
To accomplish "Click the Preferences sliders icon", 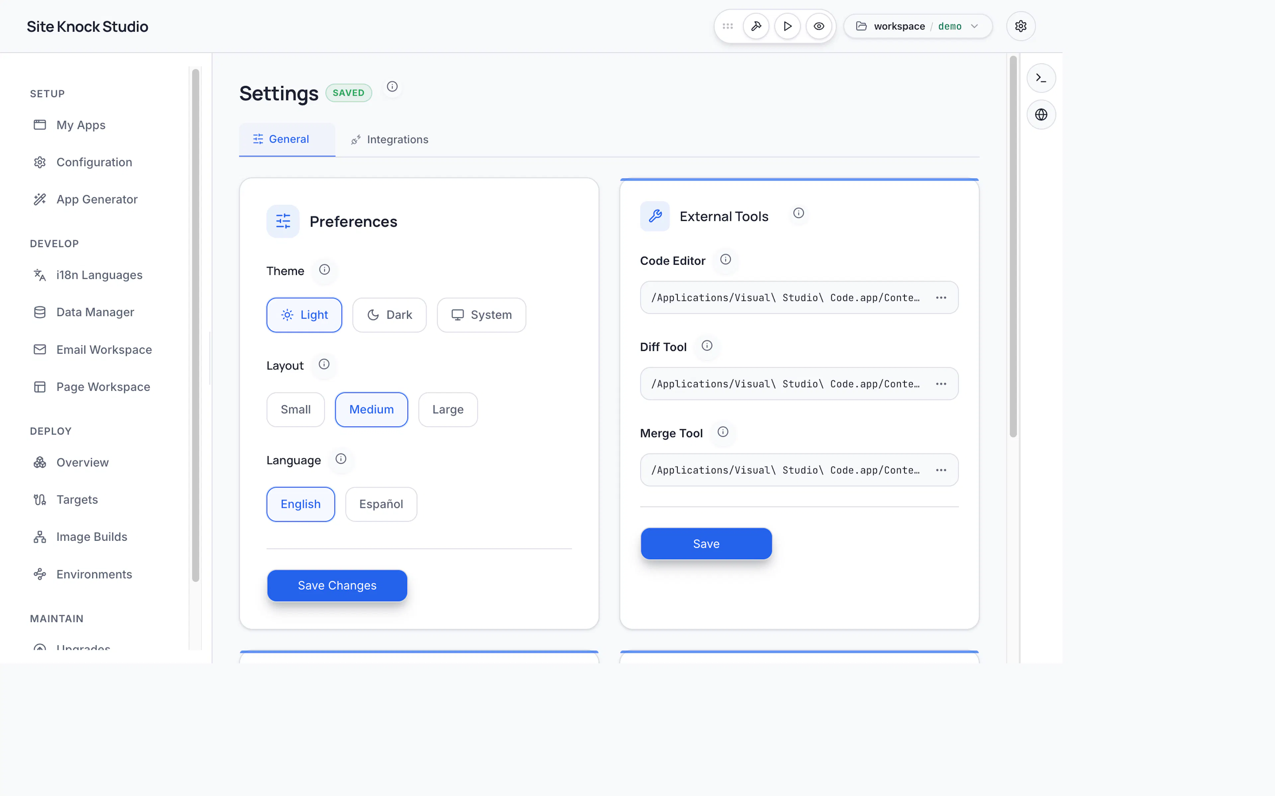I will 283,221.
